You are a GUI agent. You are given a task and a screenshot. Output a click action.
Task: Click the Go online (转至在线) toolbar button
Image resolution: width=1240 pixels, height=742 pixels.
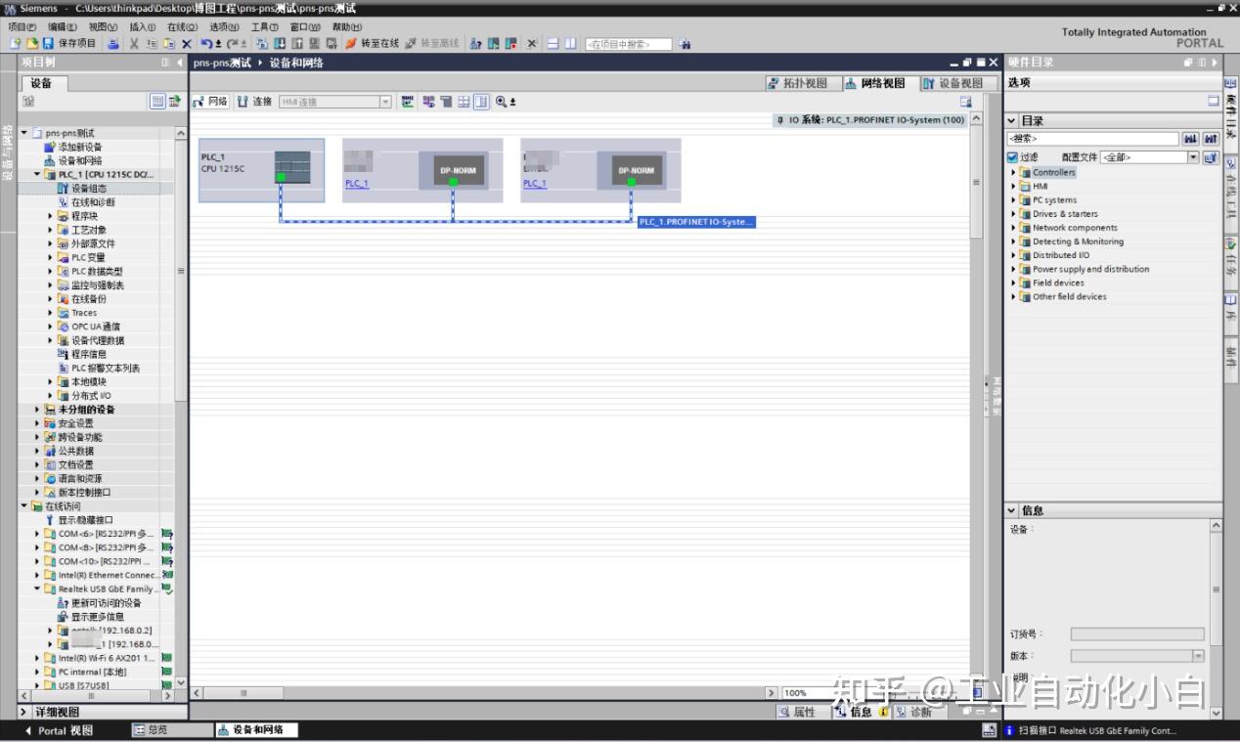372,43
